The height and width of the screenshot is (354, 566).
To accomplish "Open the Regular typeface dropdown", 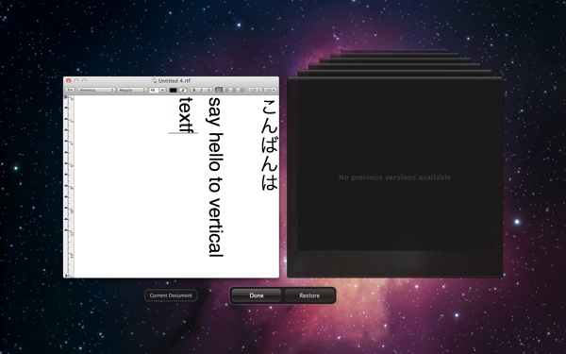I will tap(132, 90).
